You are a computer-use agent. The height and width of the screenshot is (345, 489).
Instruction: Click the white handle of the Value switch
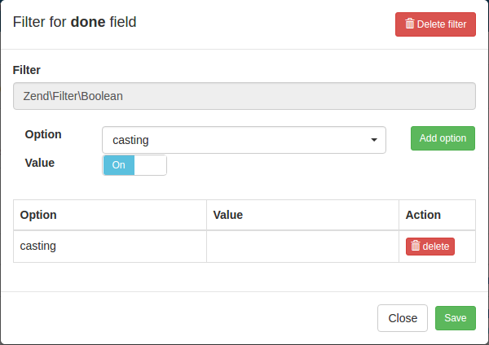click(x=150, y=165)
